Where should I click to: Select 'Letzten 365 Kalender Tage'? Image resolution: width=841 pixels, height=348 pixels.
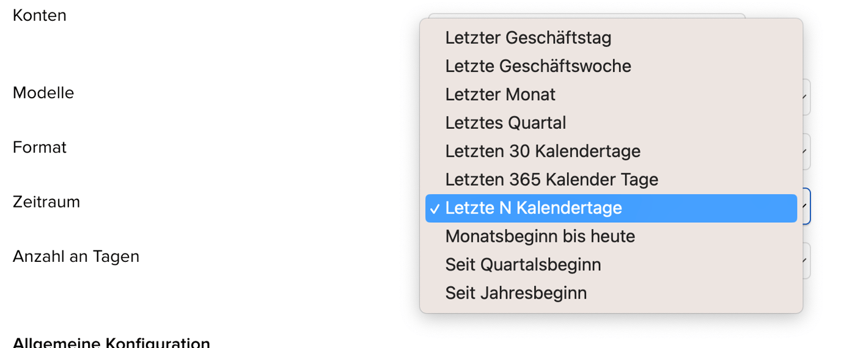click(551, 179)
